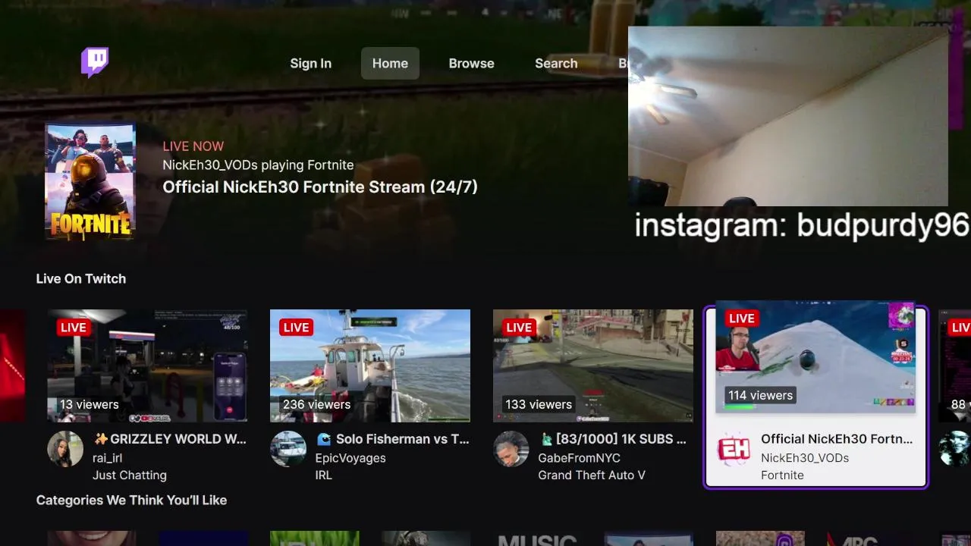The width and height of the screenshot is (971, 546).
Task: Click LIVE badge on rai_irl stream
Action: tap(73, 328)
